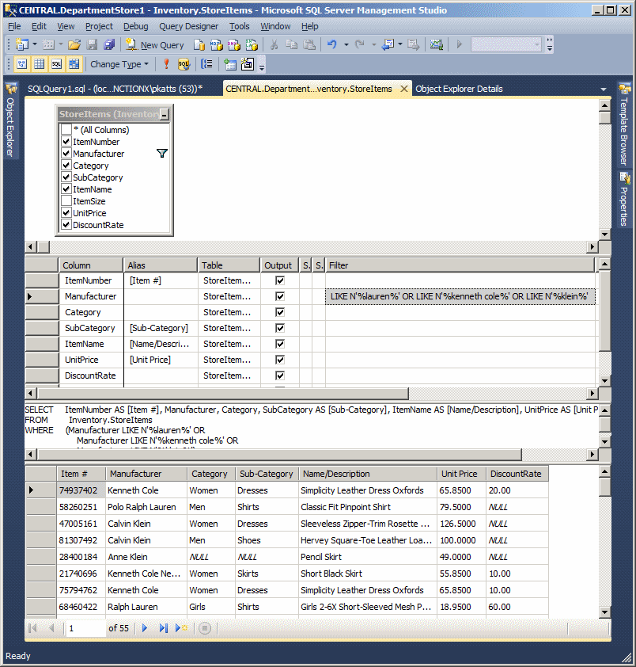Screen dimensions: 636x667
Task: Expand the New Project dropdown arrow
Action: point(35,44)
